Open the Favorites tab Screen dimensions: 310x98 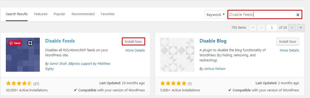tap(107, 14)
